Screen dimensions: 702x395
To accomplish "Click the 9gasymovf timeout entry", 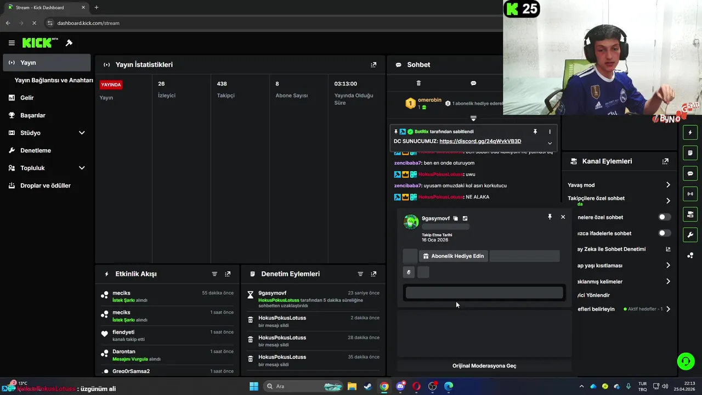I will (313, 299).
